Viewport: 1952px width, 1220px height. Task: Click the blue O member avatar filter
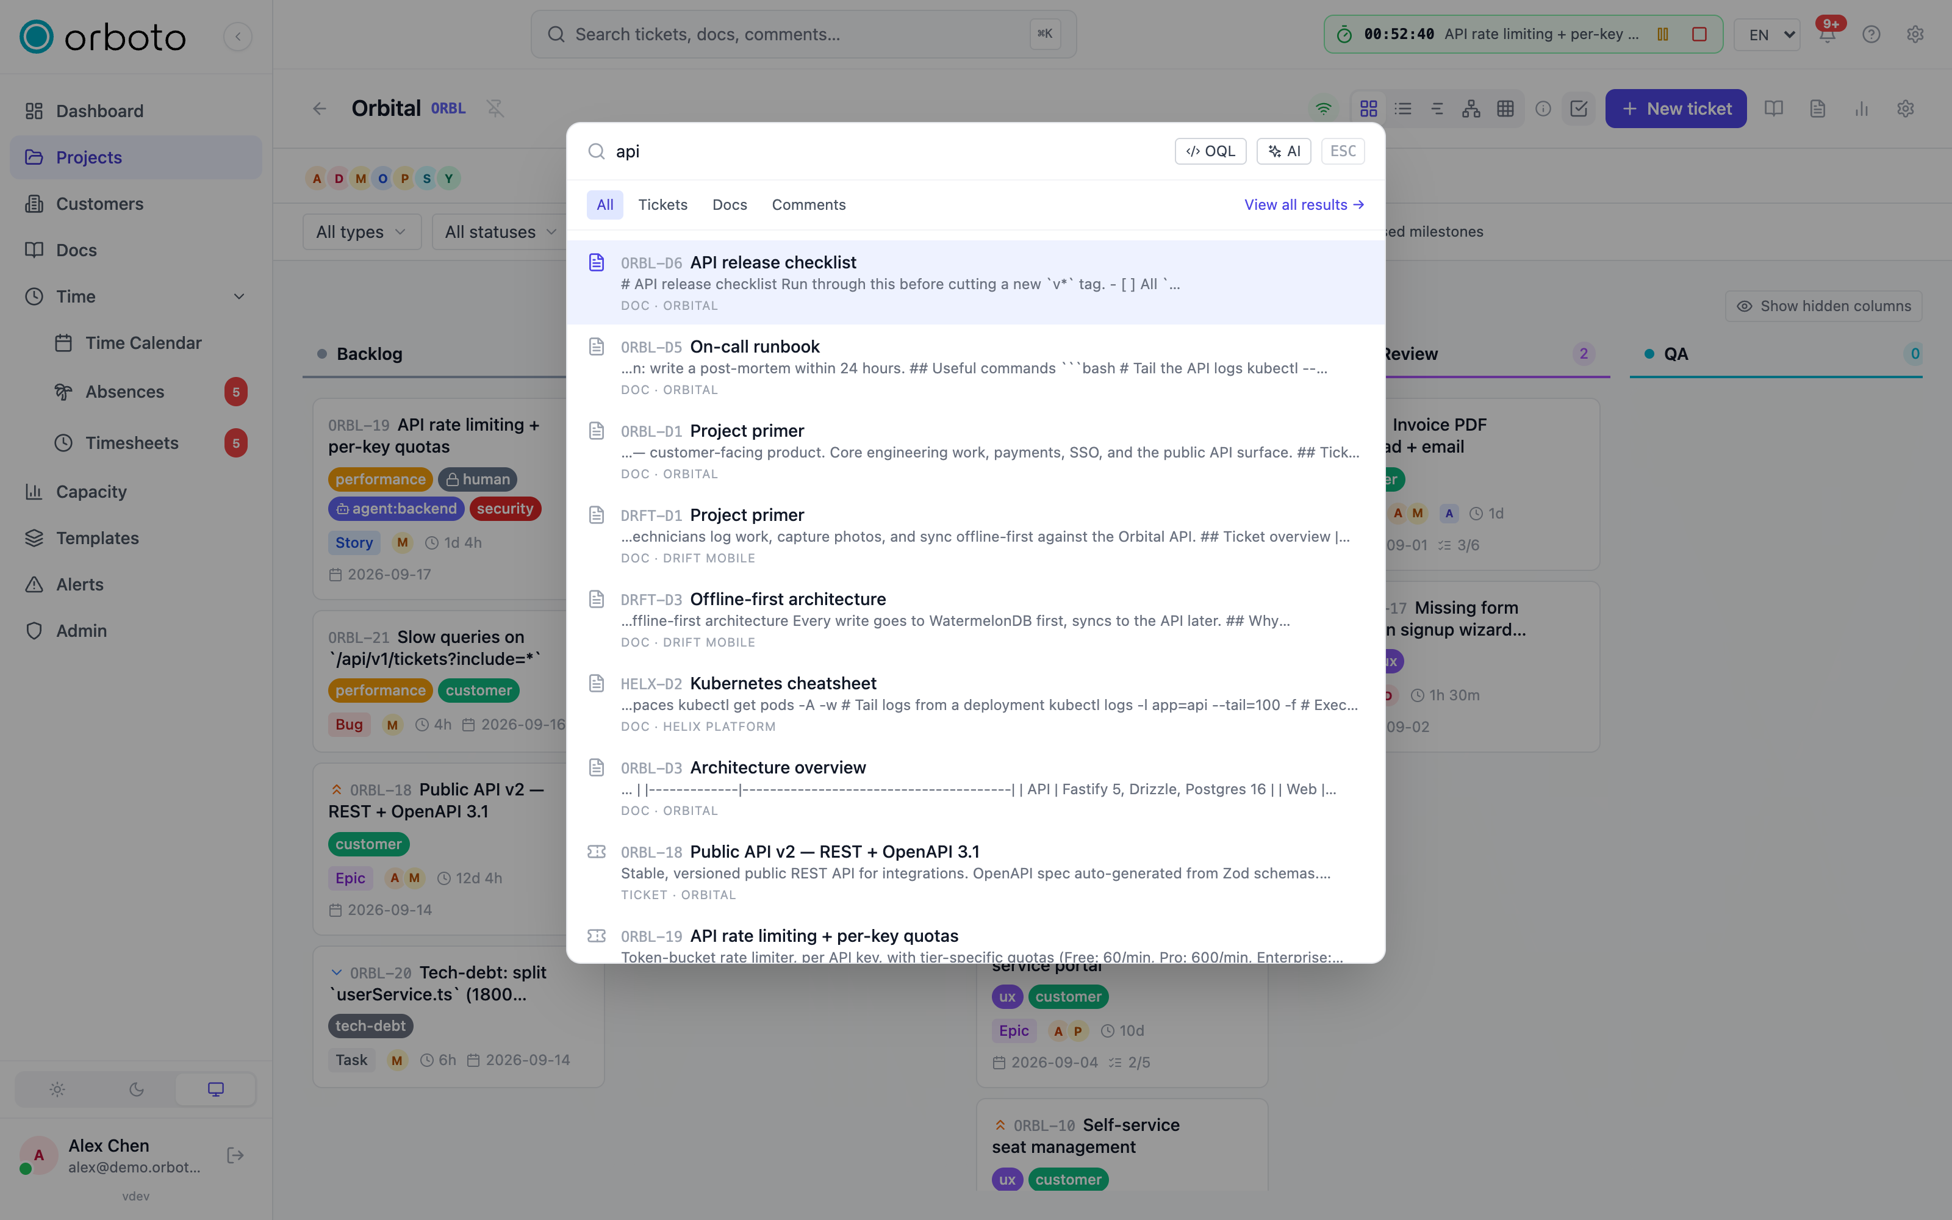coord(382,178)
